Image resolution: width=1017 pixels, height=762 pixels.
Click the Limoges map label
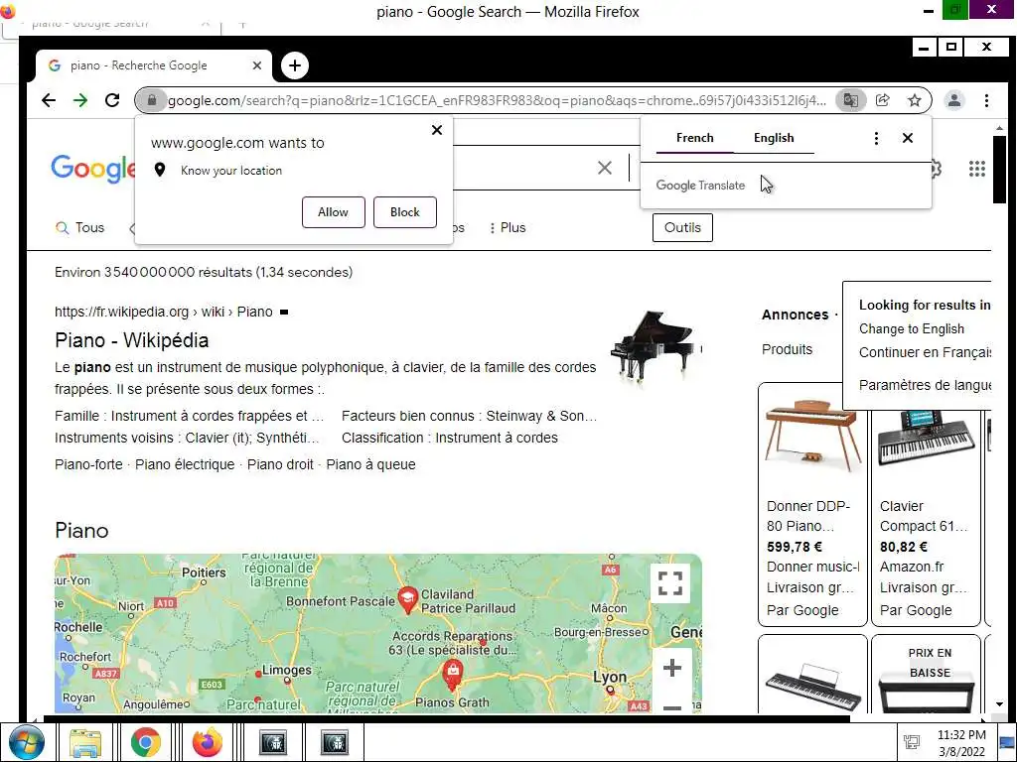click(287, 670)
